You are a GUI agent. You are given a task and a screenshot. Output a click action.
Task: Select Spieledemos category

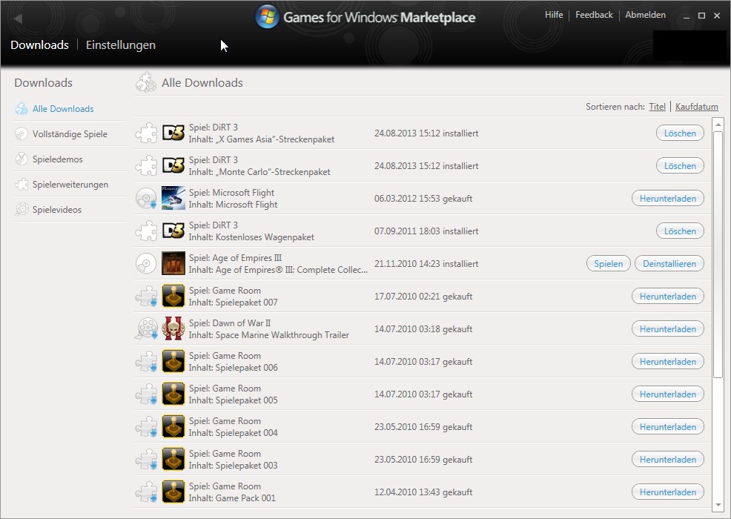coord(57,159)
